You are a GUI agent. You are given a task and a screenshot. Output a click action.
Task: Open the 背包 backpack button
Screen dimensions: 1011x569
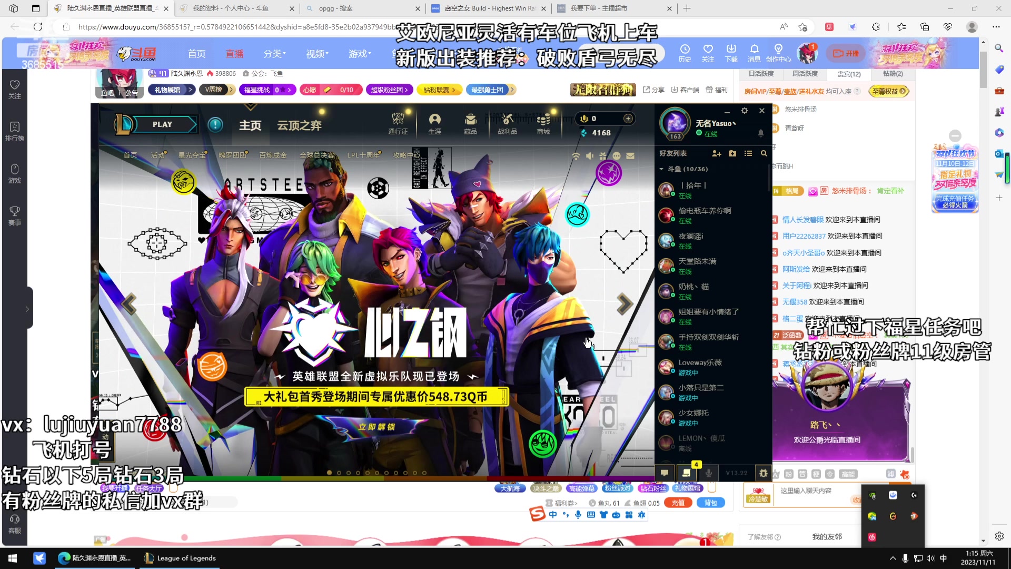pos(711,503)
